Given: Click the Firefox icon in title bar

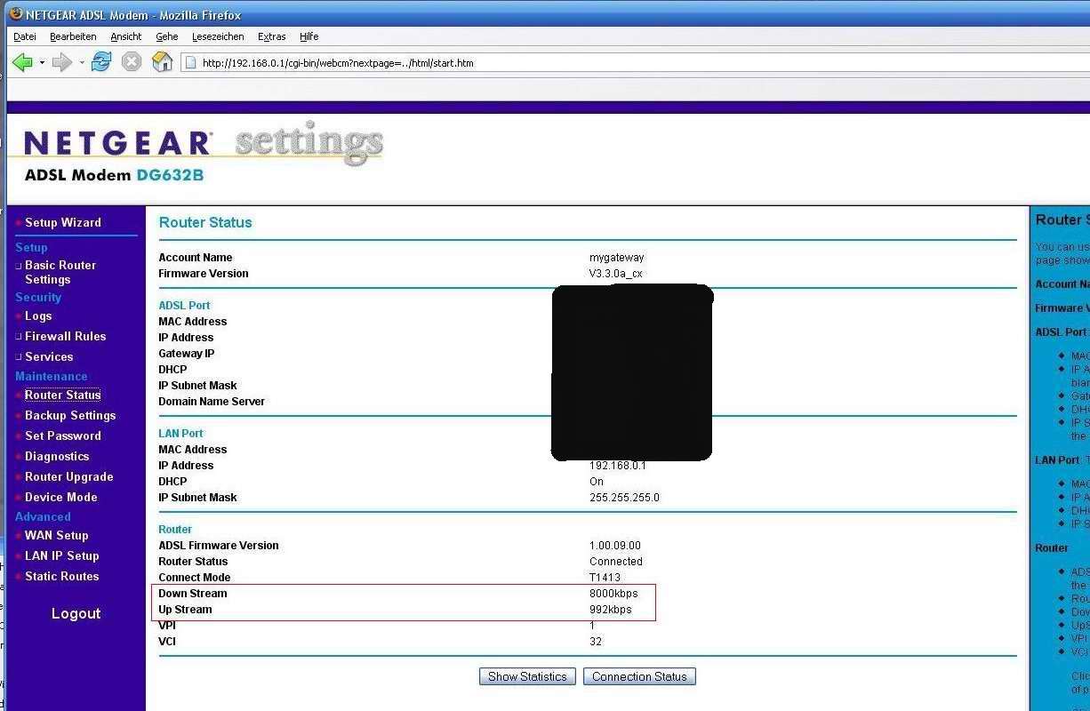Looking at the screenshot, I should [15, 14].
